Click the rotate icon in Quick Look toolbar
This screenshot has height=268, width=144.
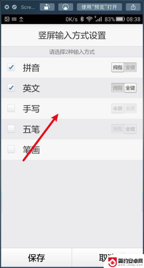click(x=47, y=7)
